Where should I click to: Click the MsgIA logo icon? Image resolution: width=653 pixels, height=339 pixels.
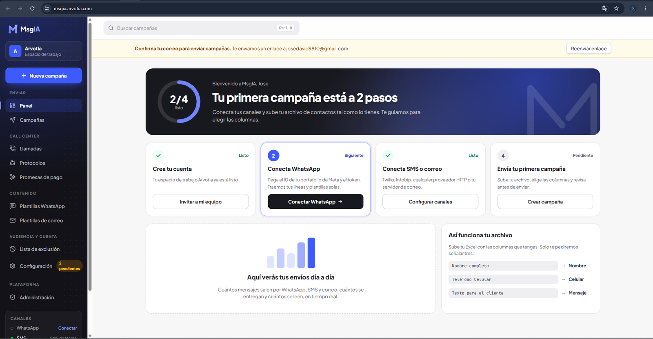[13, 29]
